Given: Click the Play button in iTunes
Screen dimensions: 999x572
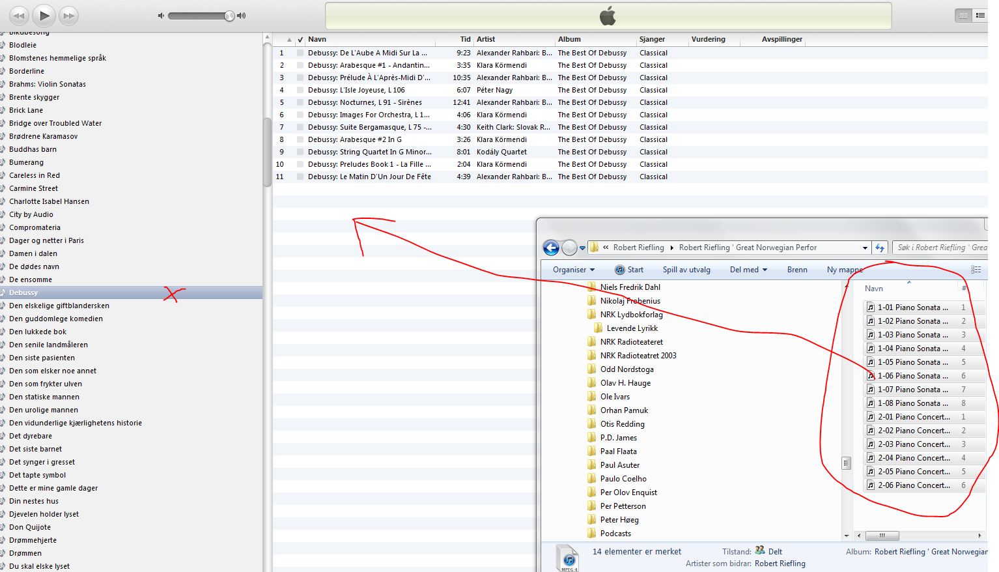Looking at the screenshot, I should (x=44, y=15).
